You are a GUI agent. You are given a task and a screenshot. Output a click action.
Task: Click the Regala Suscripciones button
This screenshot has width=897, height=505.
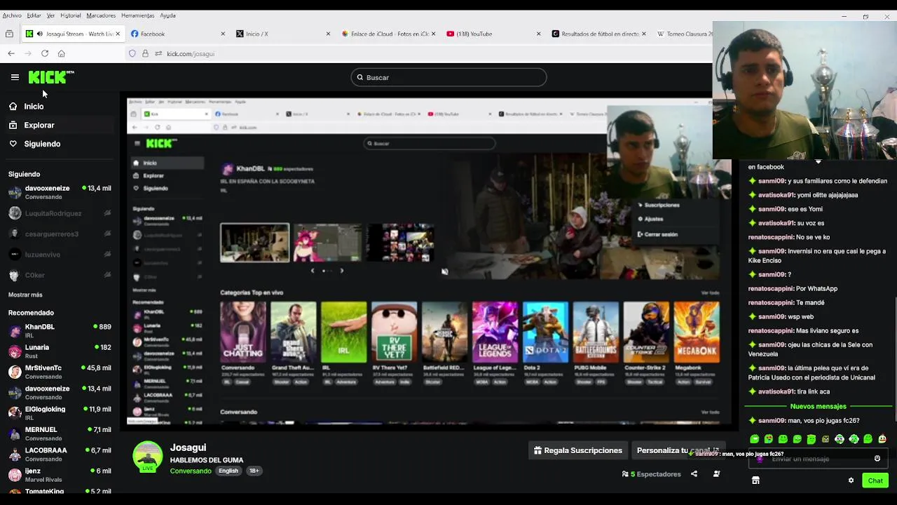point(578,450)
